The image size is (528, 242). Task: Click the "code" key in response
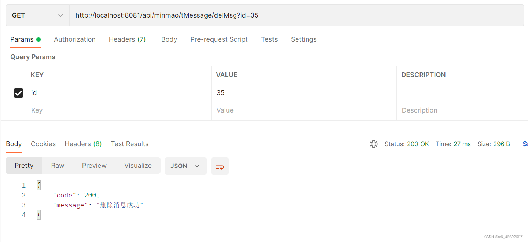pos(65,195)
